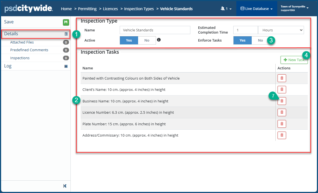Viewport: 318px width, 193px height.
Task: Click the info icon beside Active toggle
Action: coord(159,40)
